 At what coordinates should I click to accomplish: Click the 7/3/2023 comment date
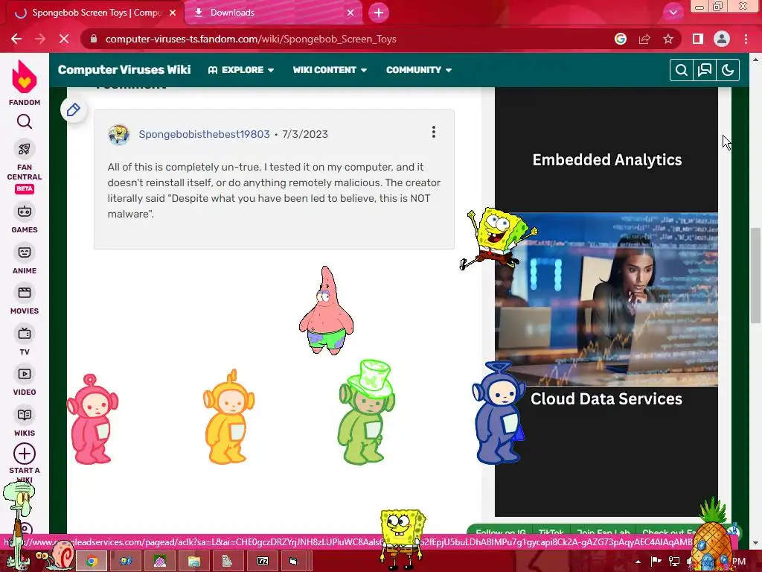click(305, 134)
